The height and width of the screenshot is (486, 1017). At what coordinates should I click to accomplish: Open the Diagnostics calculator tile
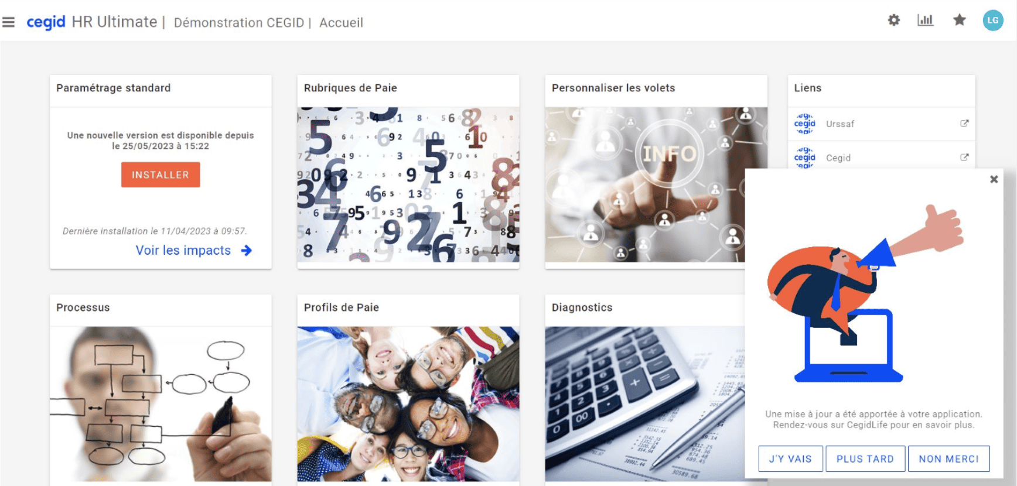click(644, 404)
